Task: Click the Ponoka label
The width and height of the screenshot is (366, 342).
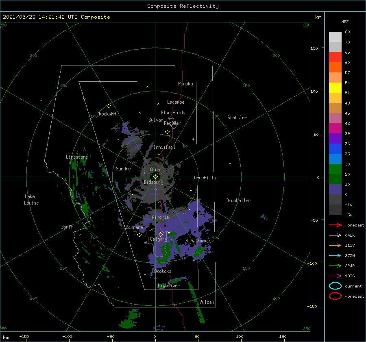Action: 185,84
